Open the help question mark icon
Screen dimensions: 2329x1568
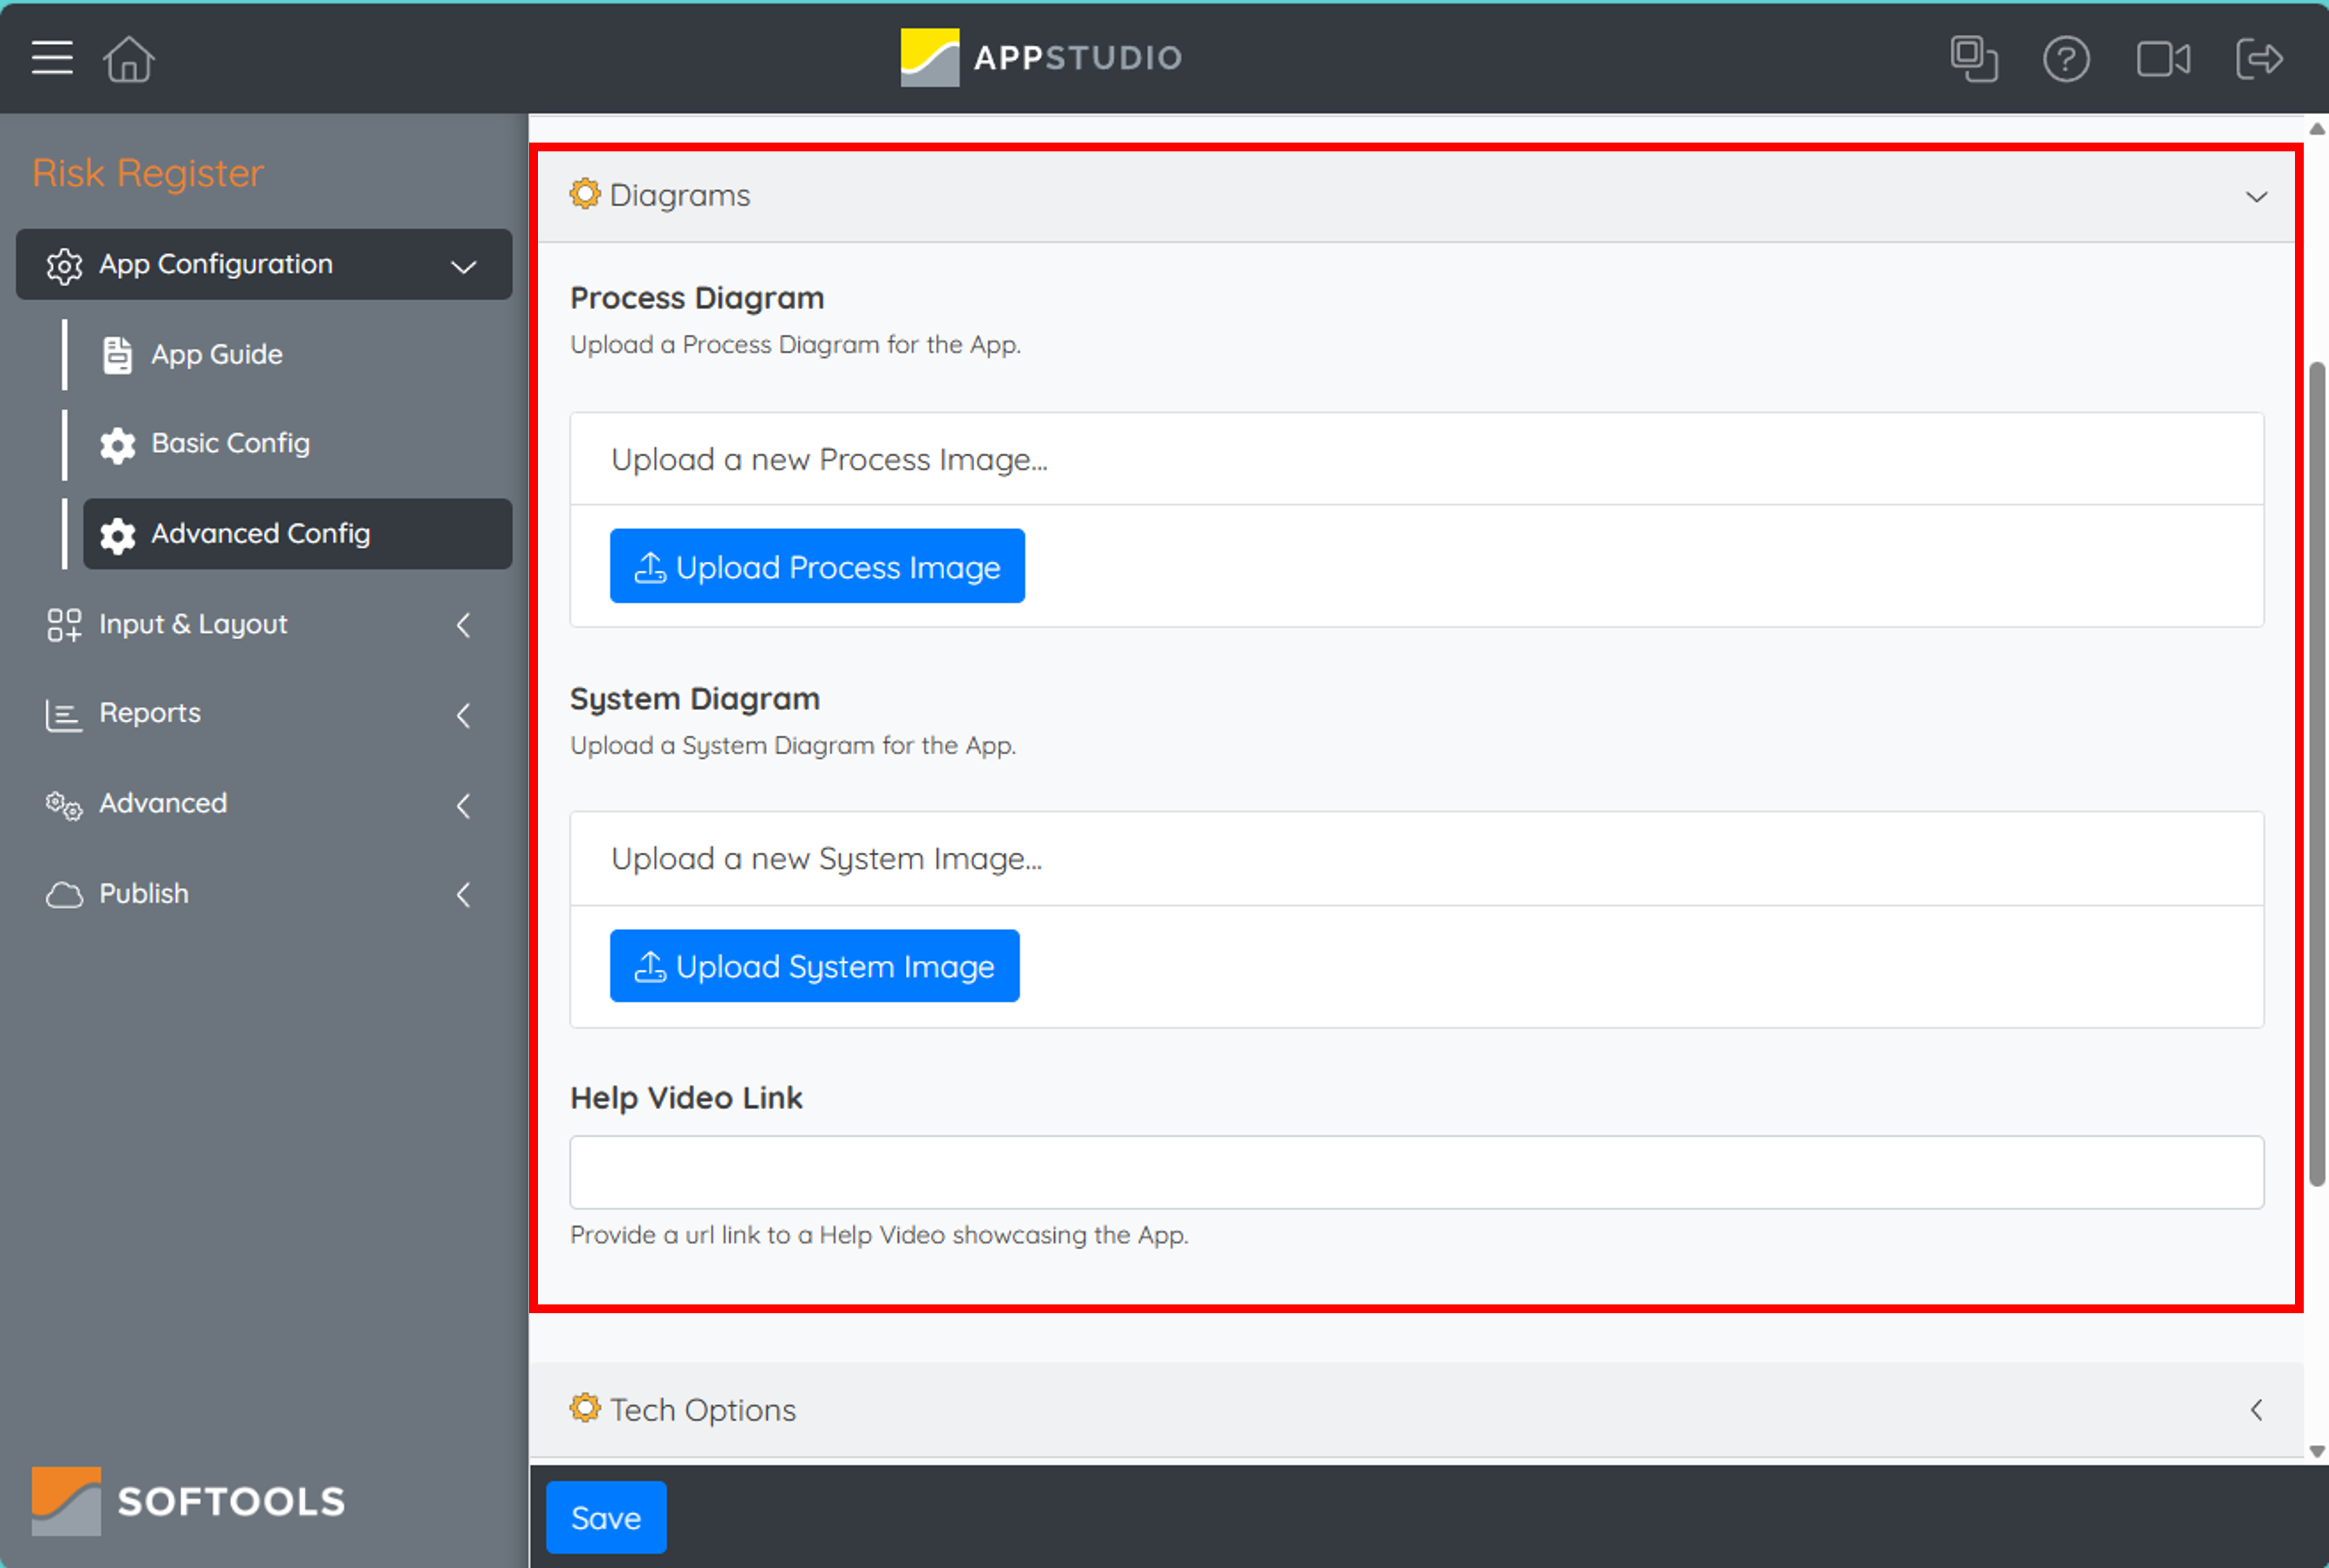2067,59
